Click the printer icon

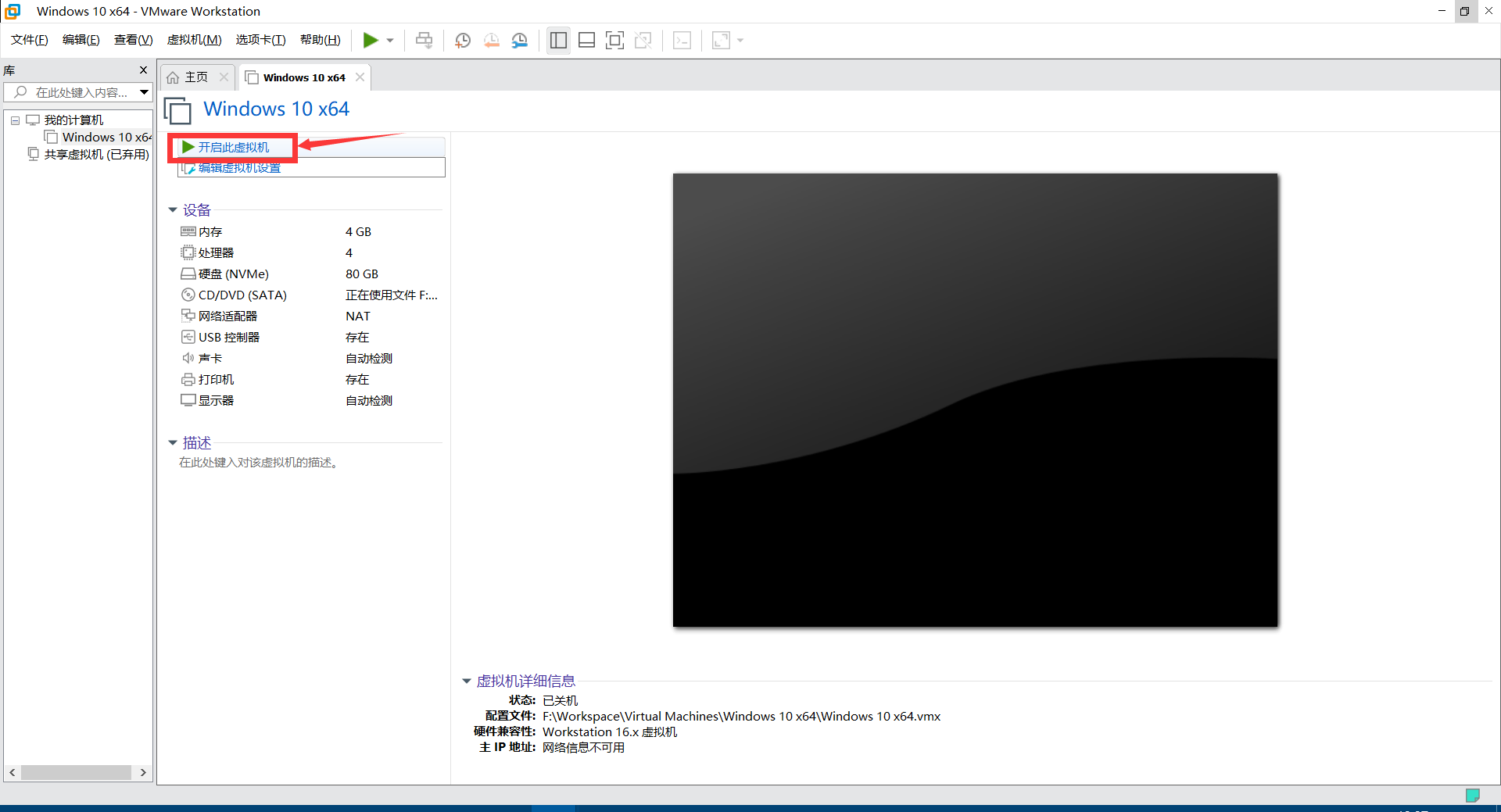tap(188, 379)
